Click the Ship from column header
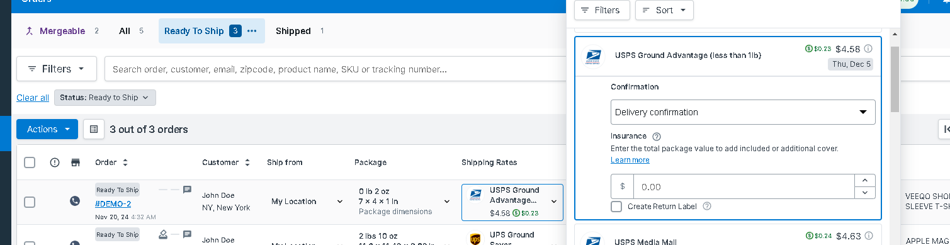950x245 pixels. point(285,162)
